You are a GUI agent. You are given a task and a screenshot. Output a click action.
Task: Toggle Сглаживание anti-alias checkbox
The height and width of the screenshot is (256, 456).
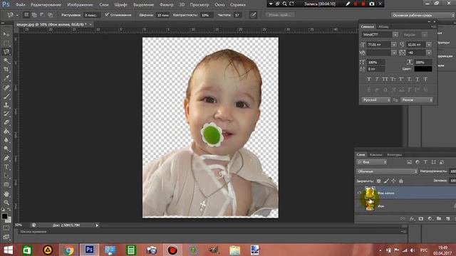point(107,14)
